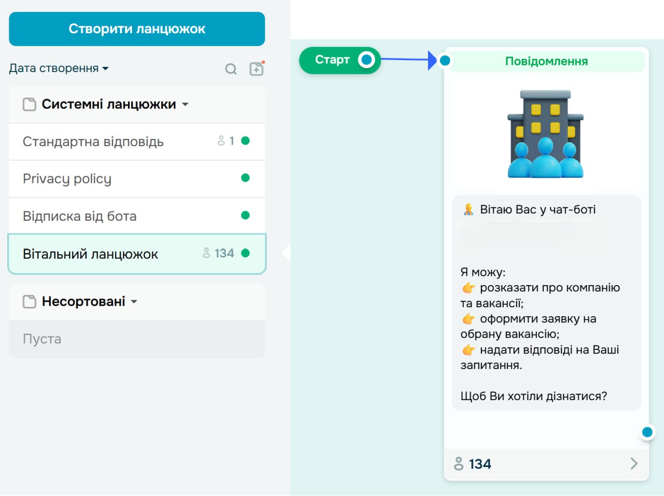Open the Дата створення sort dropdown

click(58, 68)
